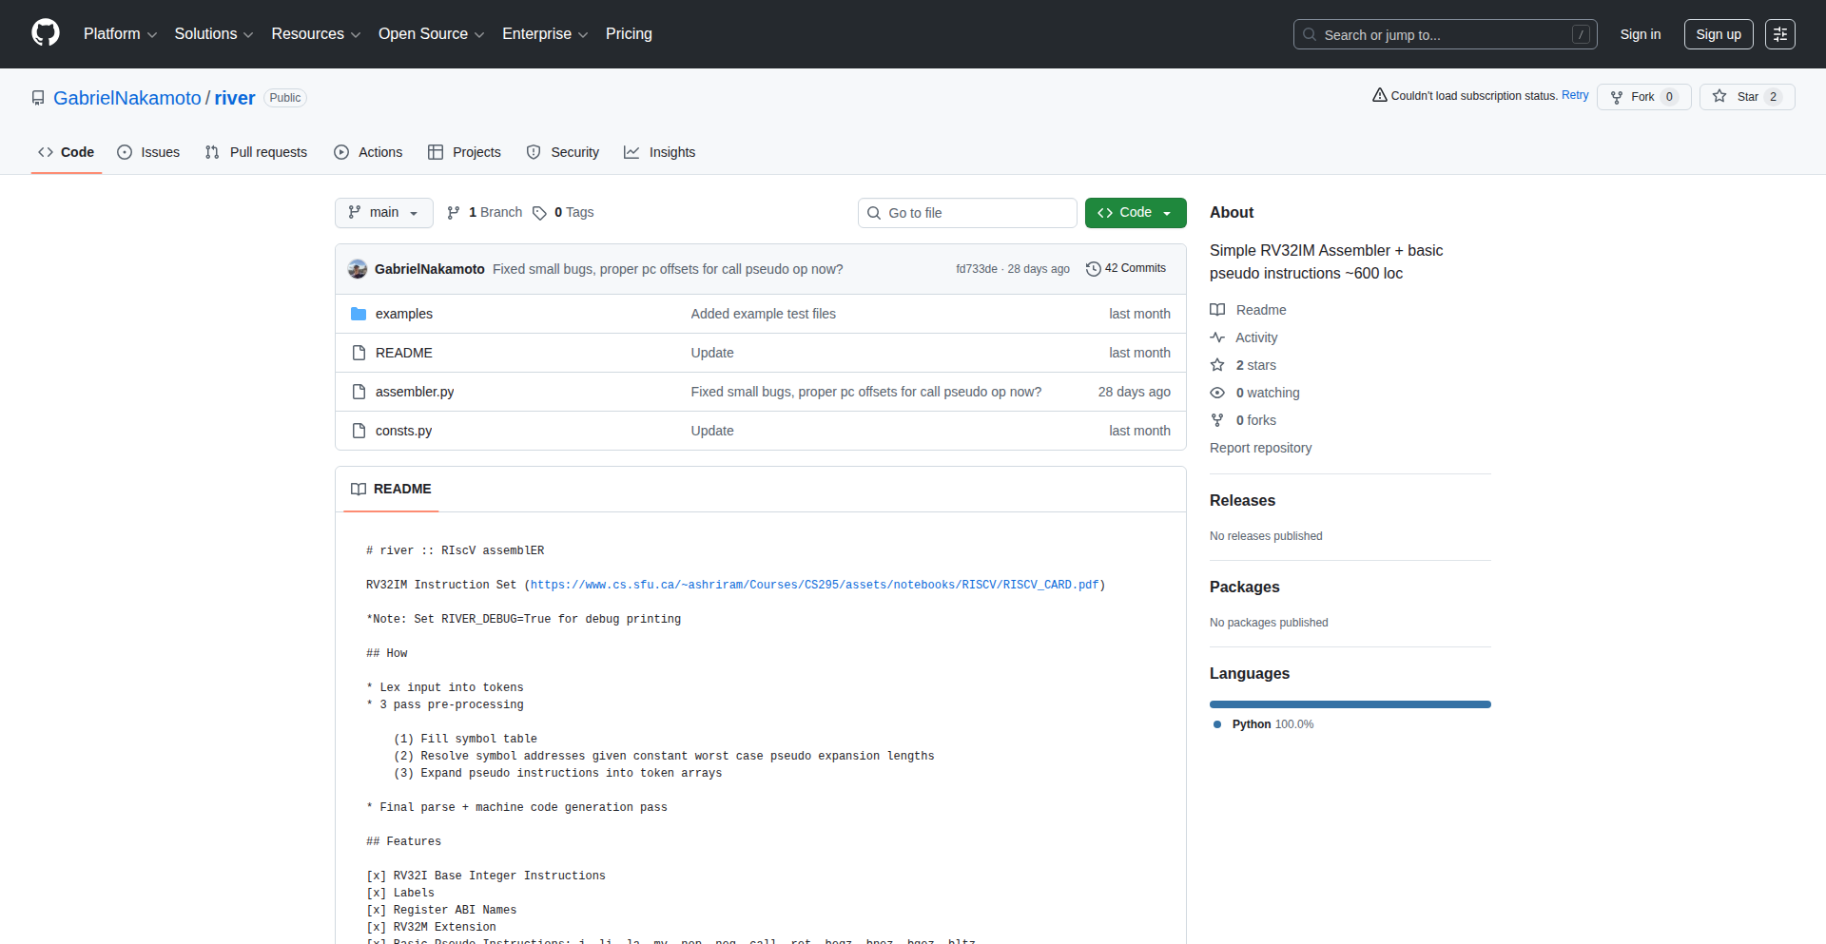Image resolution: width=1826 pixels, height=944 pixels.
Task: Expand the main branch dropdown
Action: pyautogui.click(x=383, y=213)
